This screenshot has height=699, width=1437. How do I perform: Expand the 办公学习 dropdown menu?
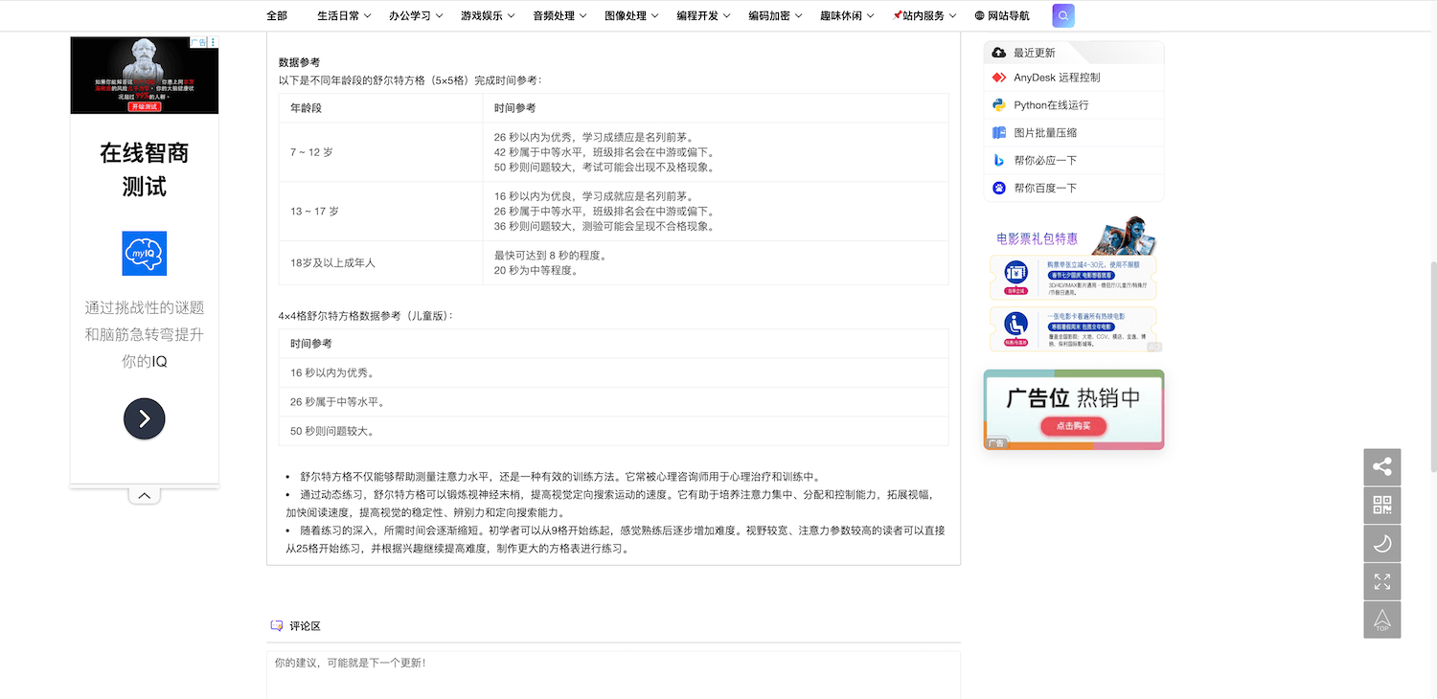click(x=416, y=15)
